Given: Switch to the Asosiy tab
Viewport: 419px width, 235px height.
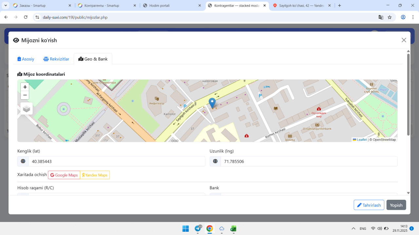Looking at the screenshot, I should 26,59.
